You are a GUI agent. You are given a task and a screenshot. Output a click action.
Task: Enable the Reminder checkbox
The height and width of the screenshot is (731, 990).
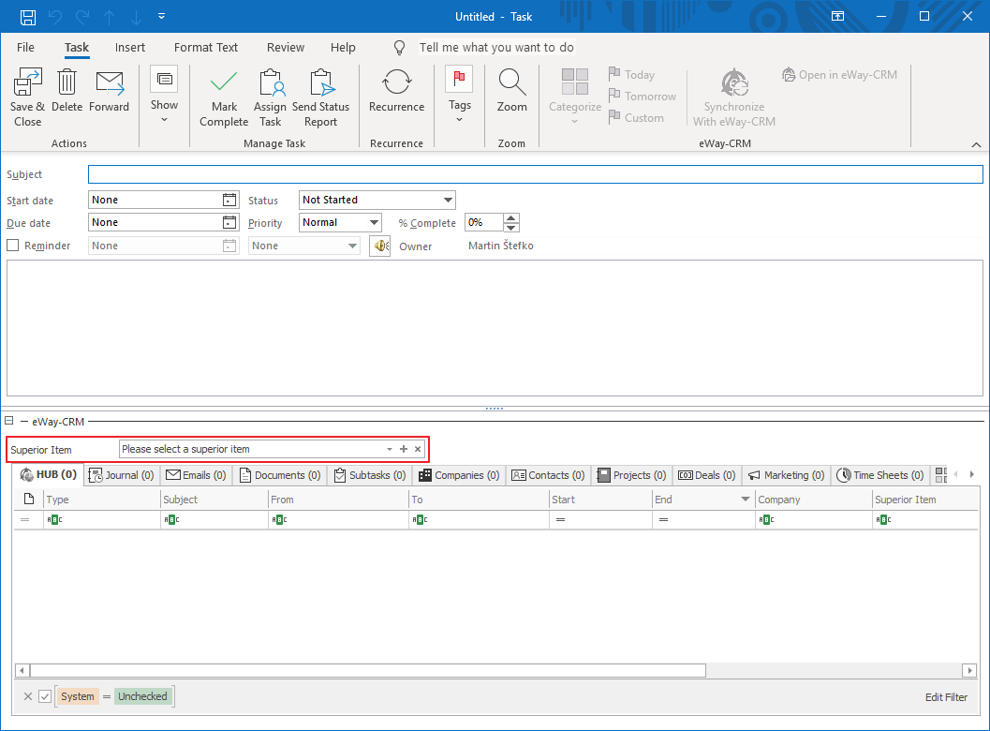point(13,245)
